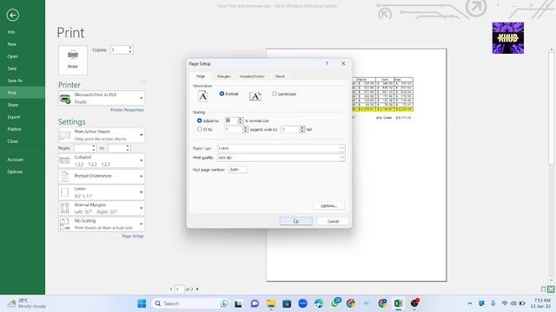
Task: Switch to Margins tab
Action: (224, 76)
